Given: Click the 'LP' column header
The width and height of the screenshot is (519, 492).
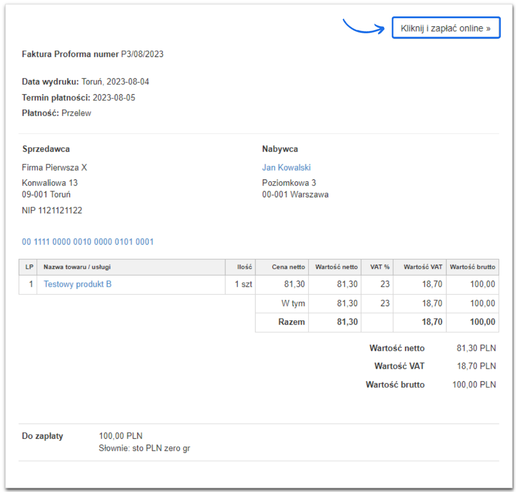Looking at the screenshot, I should [29, 267].
